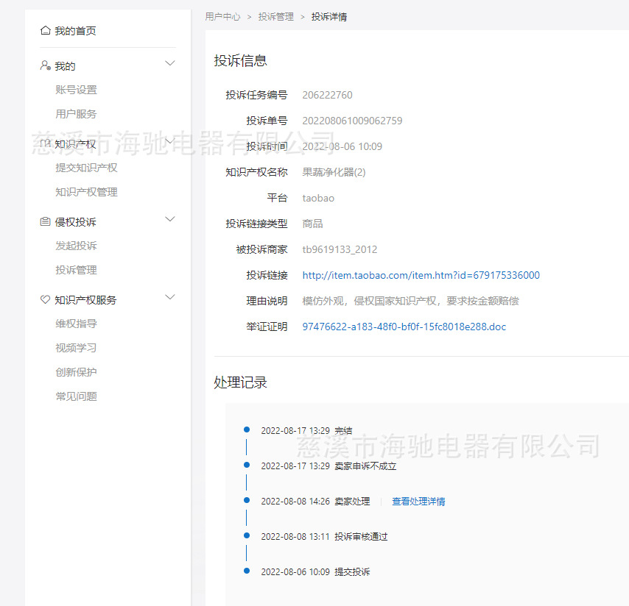Select record text 2022-08-08 14:26 卖家处理
The image size is (629, 606).
[x=315, y=502]
